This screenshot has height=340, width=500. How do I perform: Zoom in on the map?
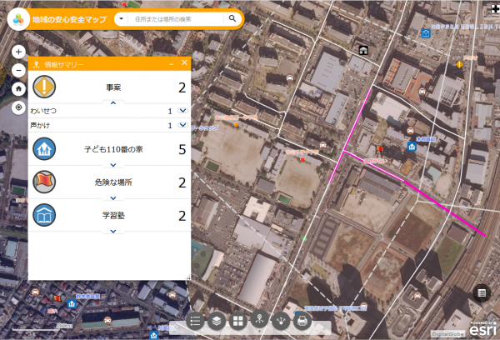tap(18, 52)
